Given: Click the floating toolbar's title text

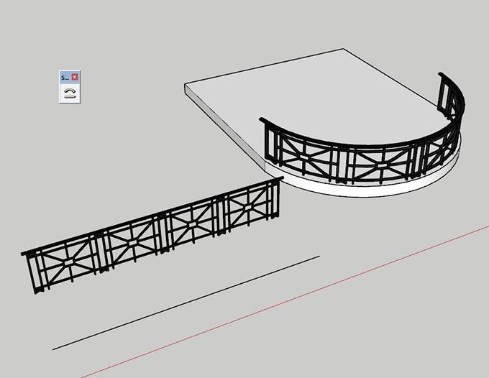Looking at the screenshot, I should (x=65, y=76).
